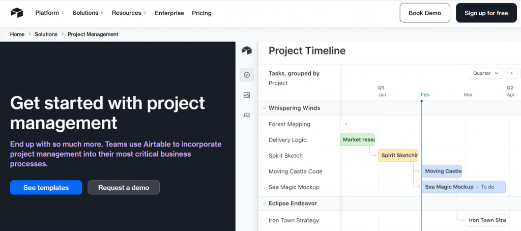
Task: Open the chart icon in timeline sidebar
Action: point(247,95)
